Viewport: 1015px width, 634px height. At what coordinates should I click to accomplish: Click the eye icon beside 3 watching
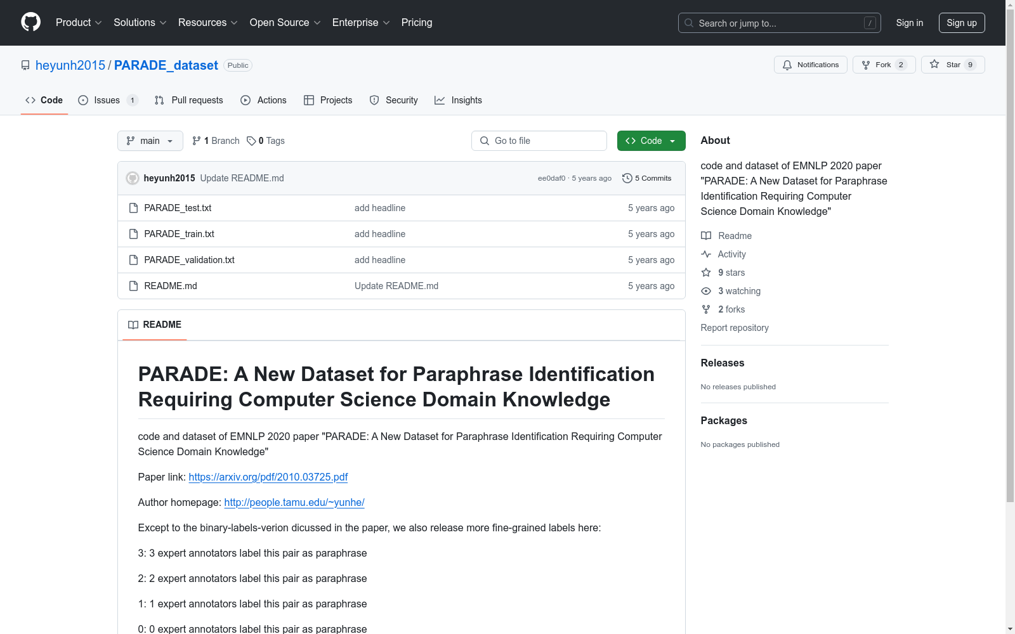point(706,291)
